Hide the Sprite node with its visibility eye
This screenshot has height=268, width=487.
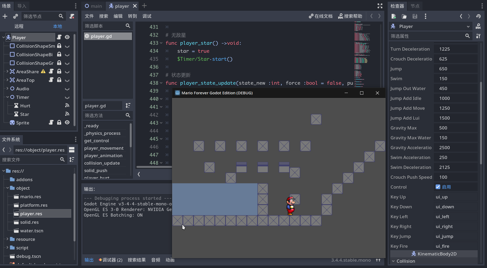pos(67,122)
